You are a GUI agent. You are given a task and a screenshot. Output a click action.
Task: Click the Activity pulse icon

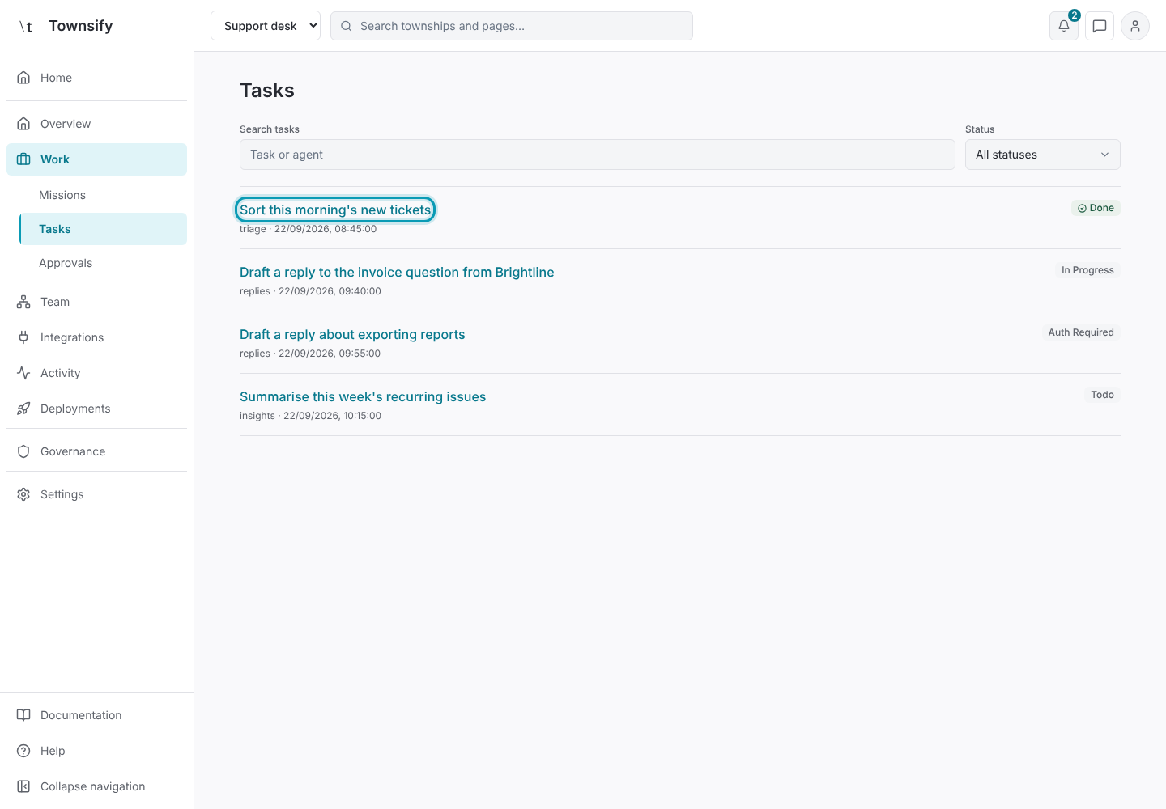click(x=23, y=373)
